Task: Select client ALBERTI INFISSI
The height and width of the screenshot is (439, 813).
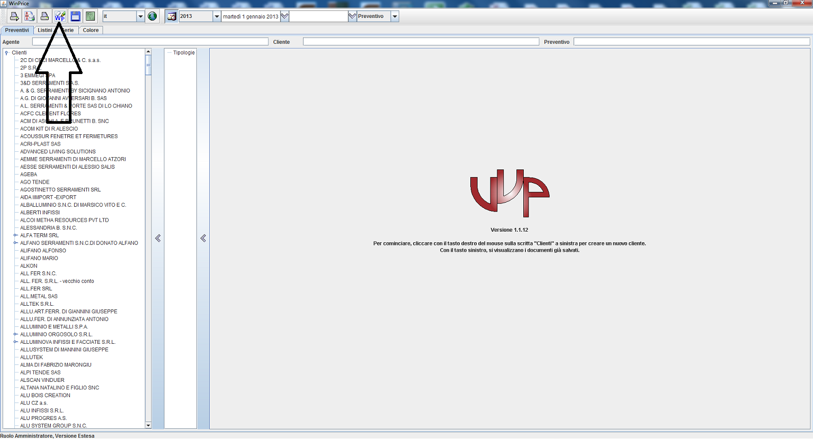Action: (40, 213)
